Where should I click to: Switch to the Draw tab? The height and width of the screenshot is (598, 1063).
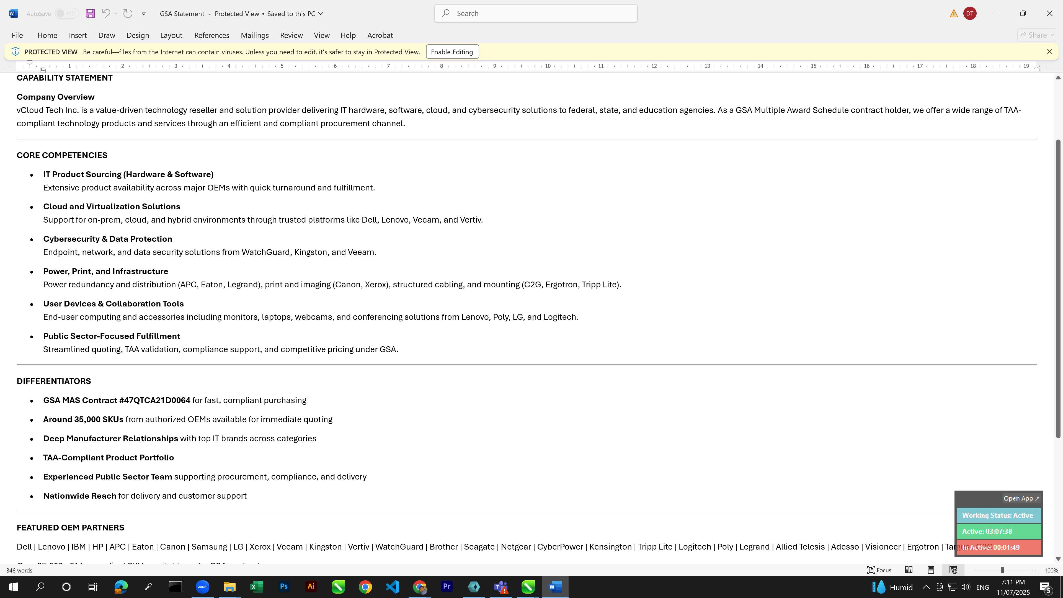coord(107,35)
